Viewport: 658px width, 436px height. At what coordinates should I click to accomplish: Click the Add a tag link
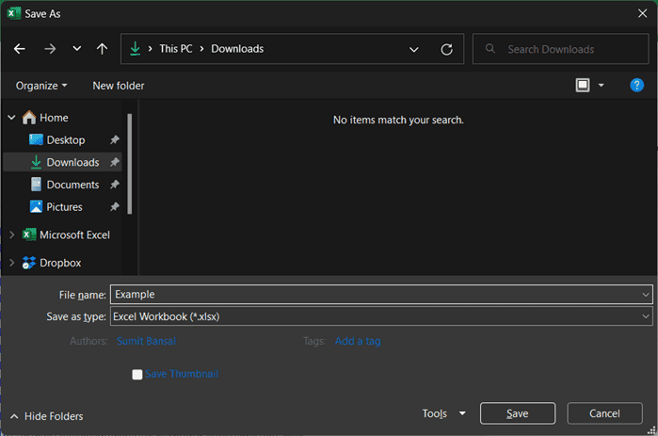358,341
